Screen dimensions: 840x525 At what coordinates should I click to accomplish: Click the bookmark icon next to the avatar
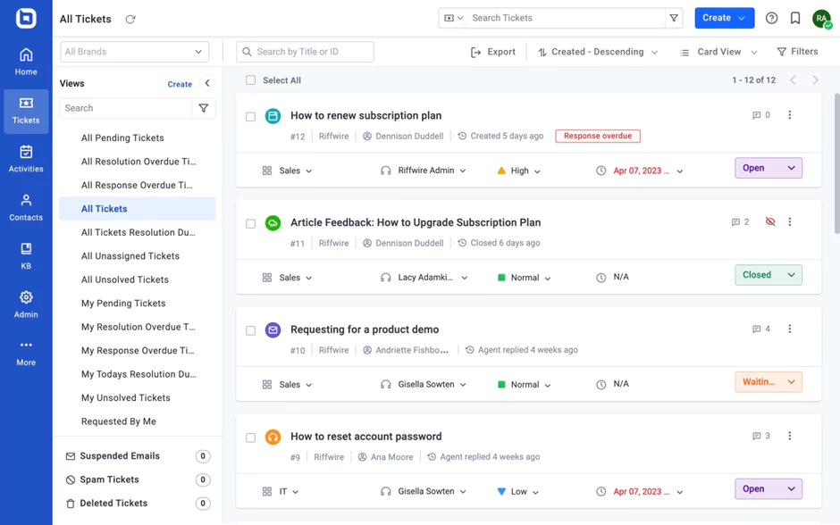click(x=795, y=18)
